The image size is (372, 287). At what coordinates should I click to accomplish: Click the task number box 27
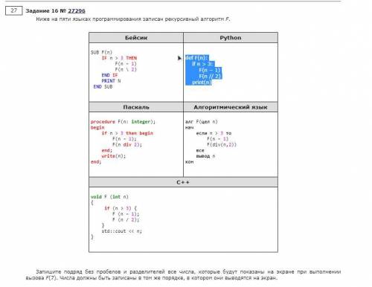(14, 10)
